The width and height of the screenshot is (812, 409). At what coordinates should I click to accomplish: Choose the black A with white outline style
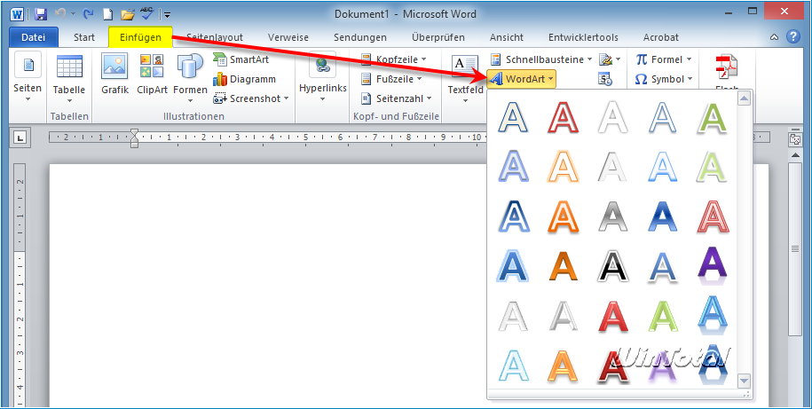(612, 266)
